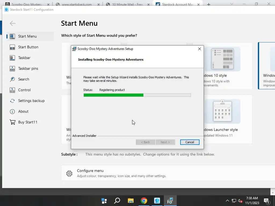
Task: Open the Control settings page
Action: point(24,90)
